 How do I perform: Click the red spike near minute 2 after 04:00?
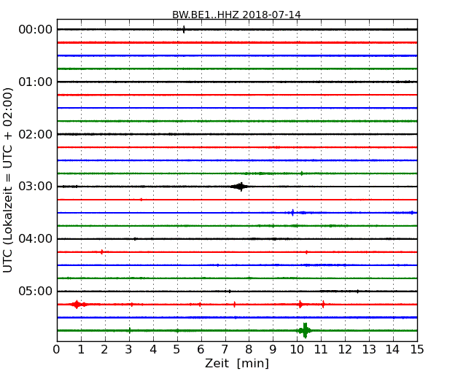[102, 251]
